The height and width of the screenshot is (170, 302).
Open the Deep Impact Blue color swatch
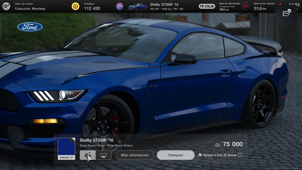[66, 146]
